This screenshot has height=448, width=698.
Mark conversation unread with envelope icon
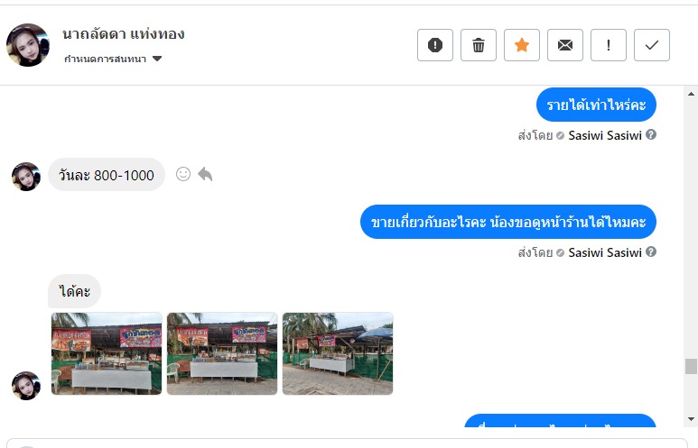(565, 45)
